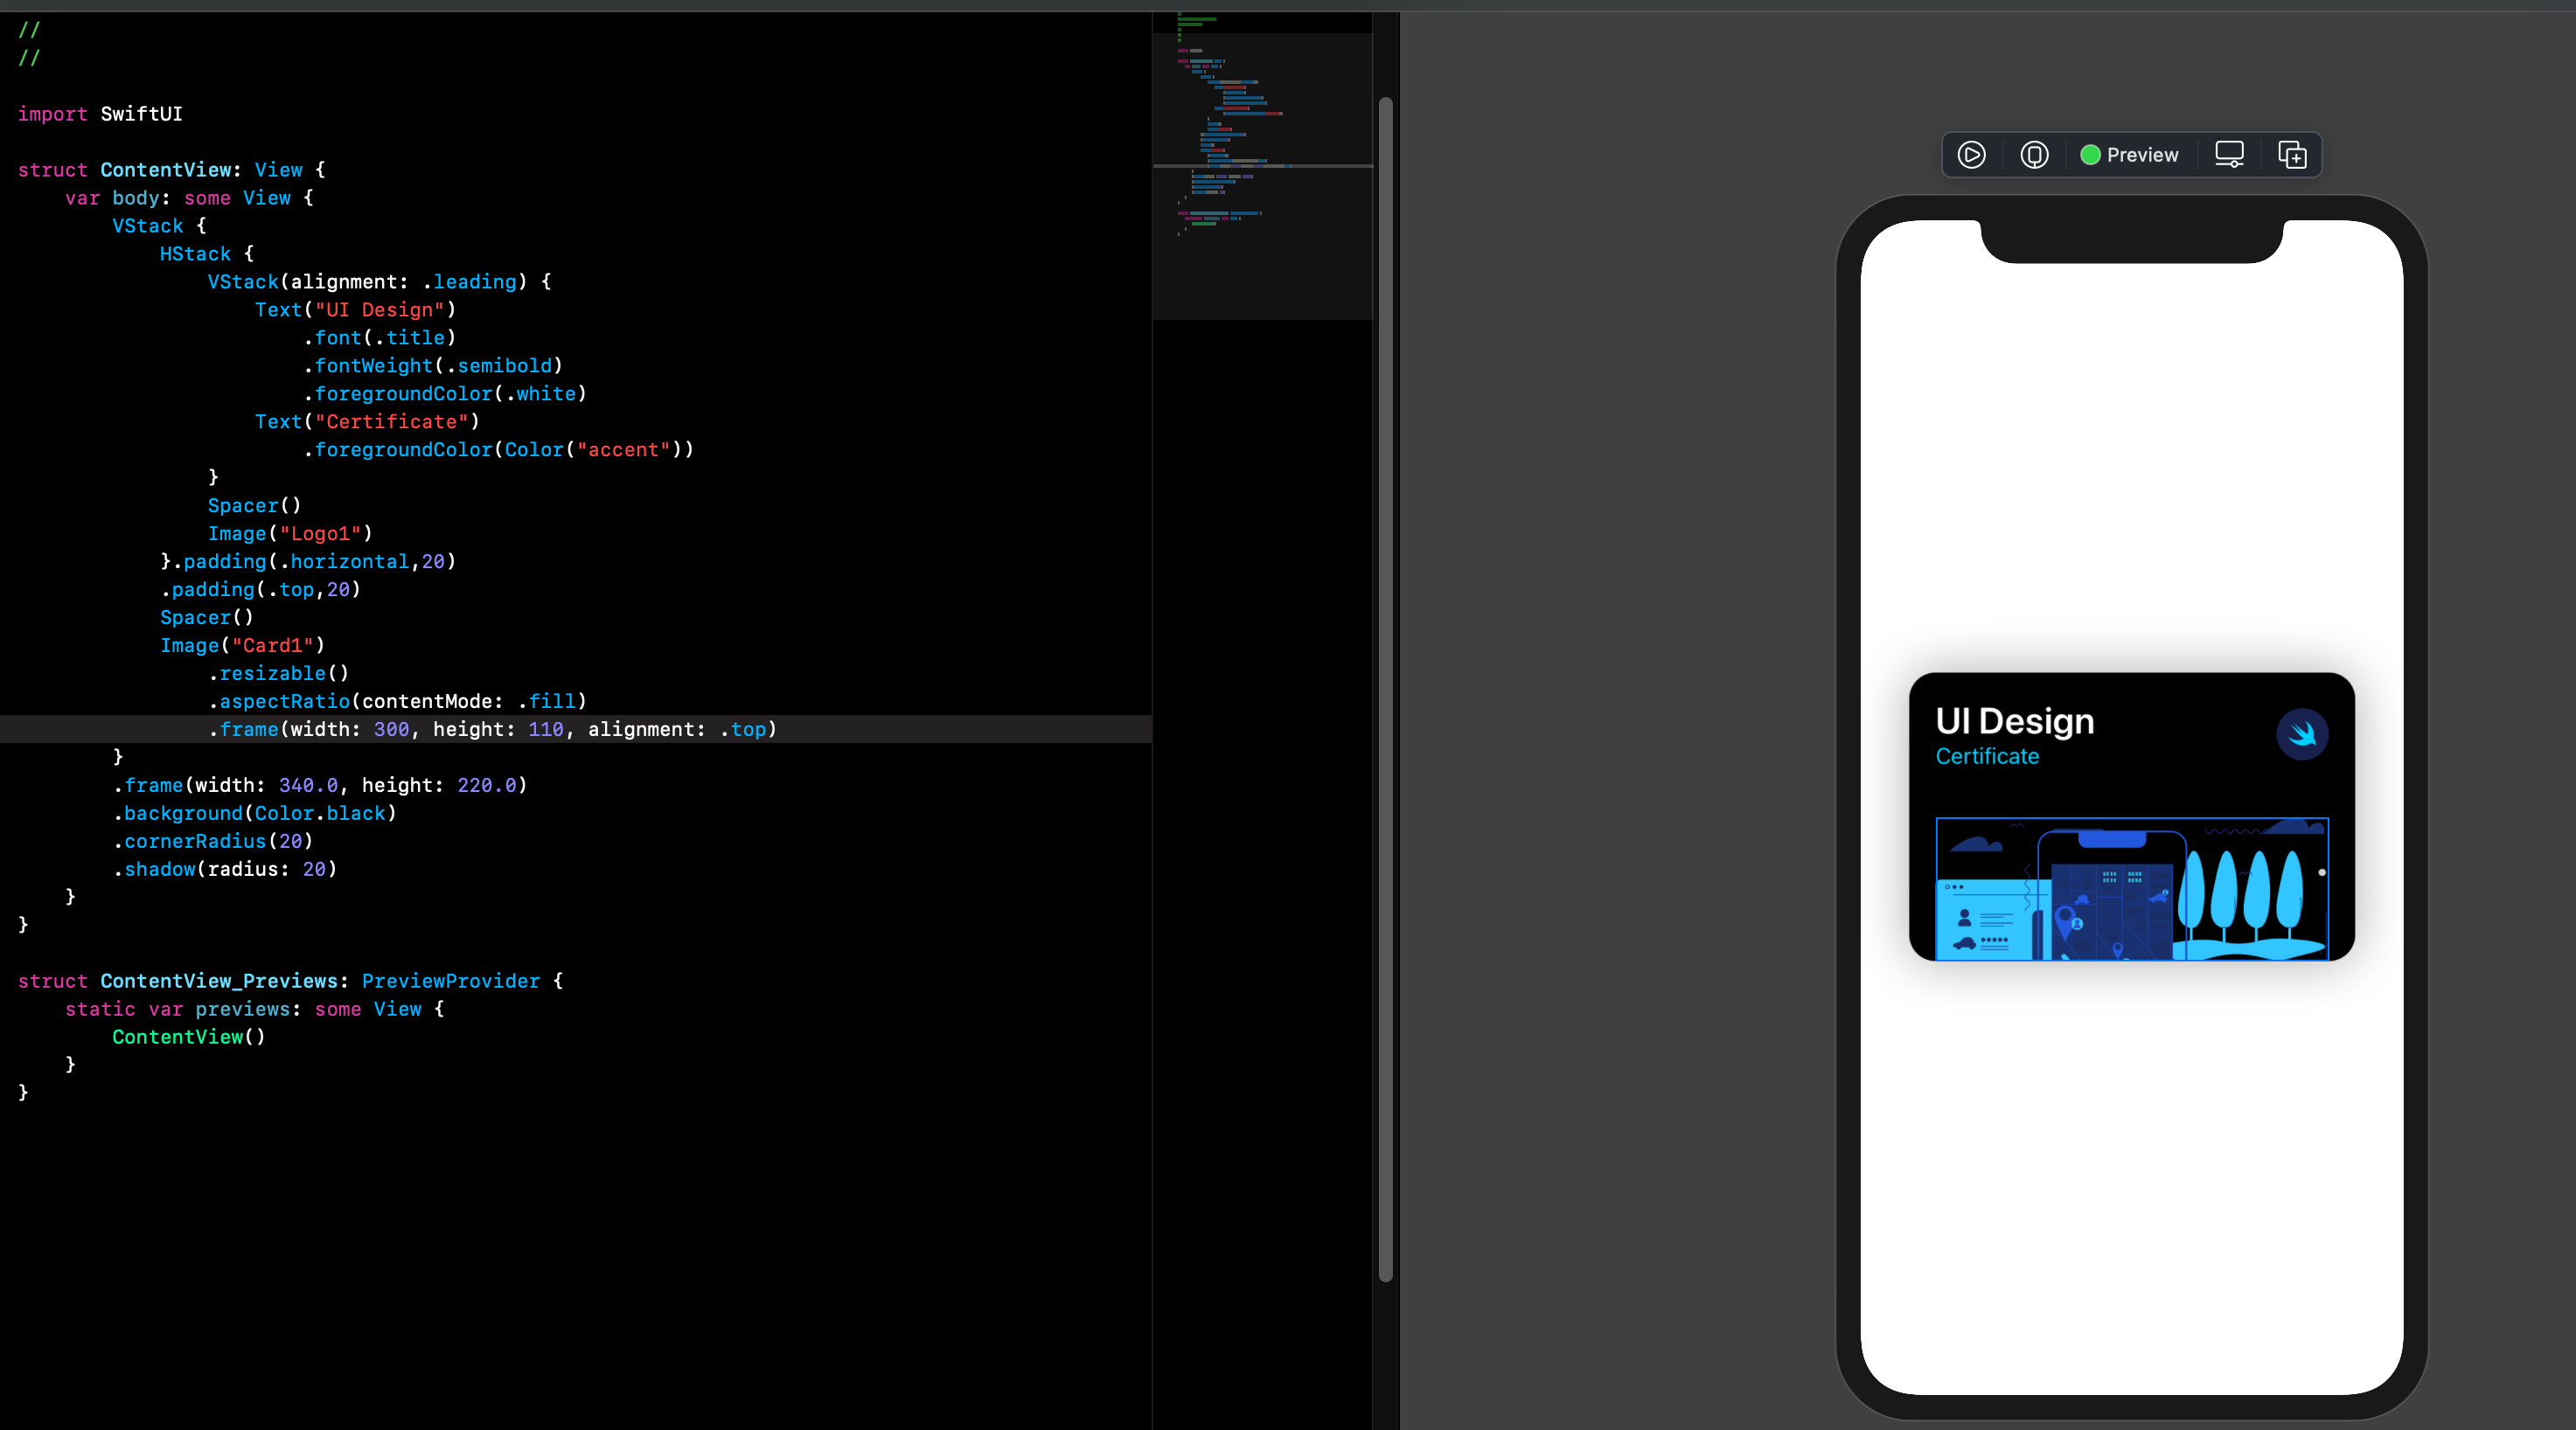Click the Preview on Device icon
2576x1430 pixels.
[2034, 155]
